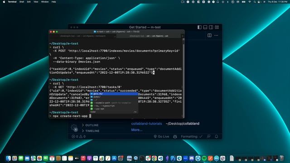
Task: Click the headphones icon in the menu bar
Action: click(218, 2)
